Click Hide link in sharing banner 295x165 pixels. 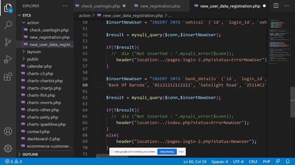(181, 152)
